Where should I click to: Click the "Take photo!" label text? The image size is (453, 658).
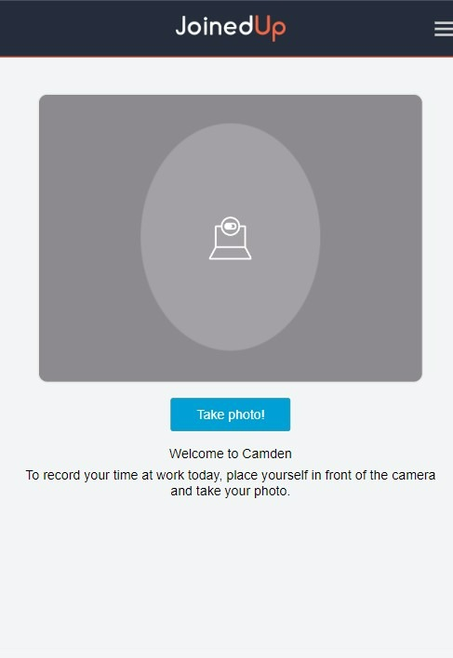(231, 415)
